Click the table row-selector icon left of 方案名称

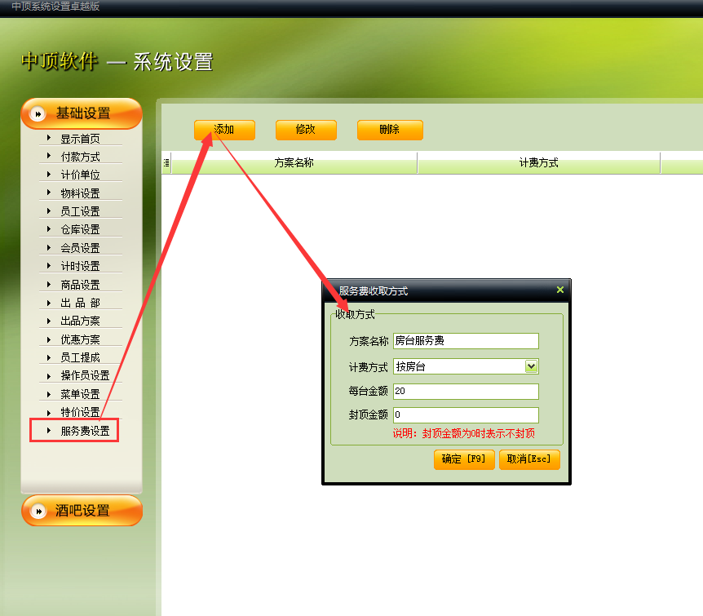[166, 163]
